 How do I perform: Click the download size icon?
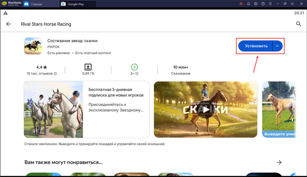point(88,67)
